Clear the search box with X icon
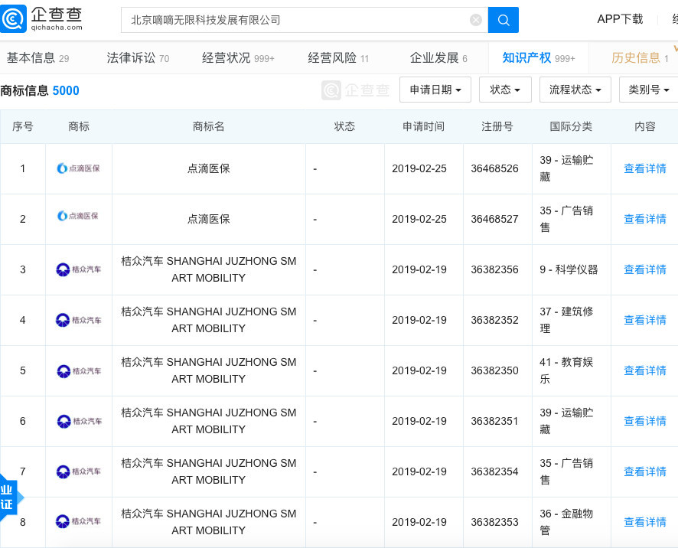 click(x=476, y=20)
